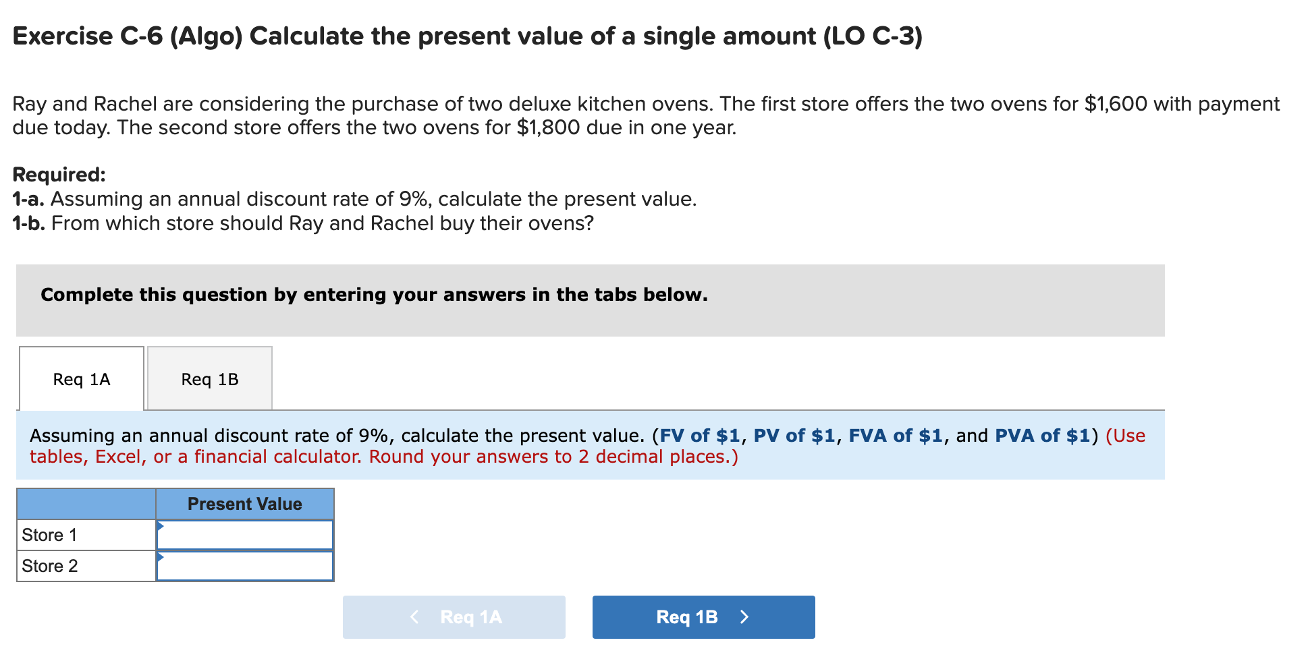Click the instruction banner about entering answers
The image size is (1310, 657).
[374, 294]
